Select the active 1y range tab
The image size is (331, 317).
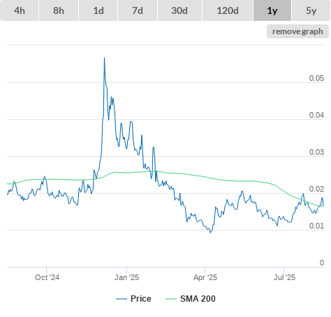pyautogui.click(x=272, y=10)
